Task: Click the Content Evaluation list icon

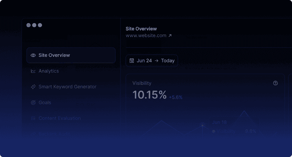Action: (33, 118)
